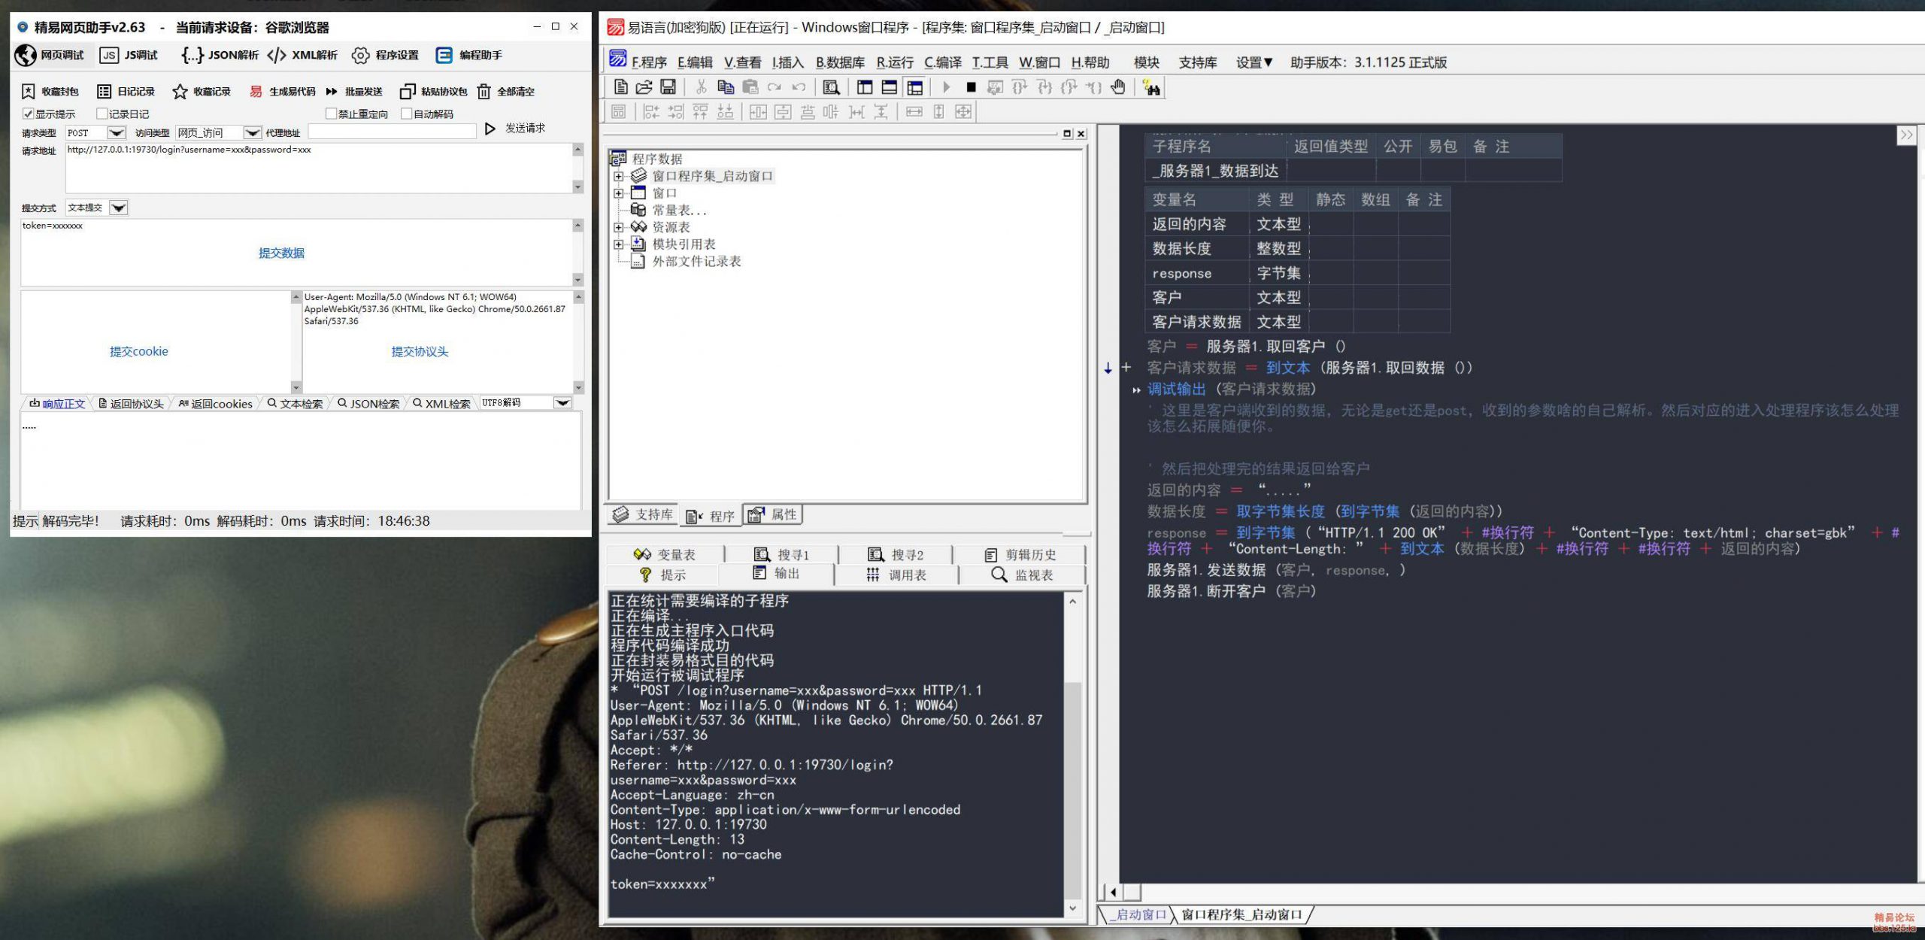The width and height of the screenshot is (1925, 940).
Task: Switch to the JSON检索 tab
Action: click(x=368, y=404)
